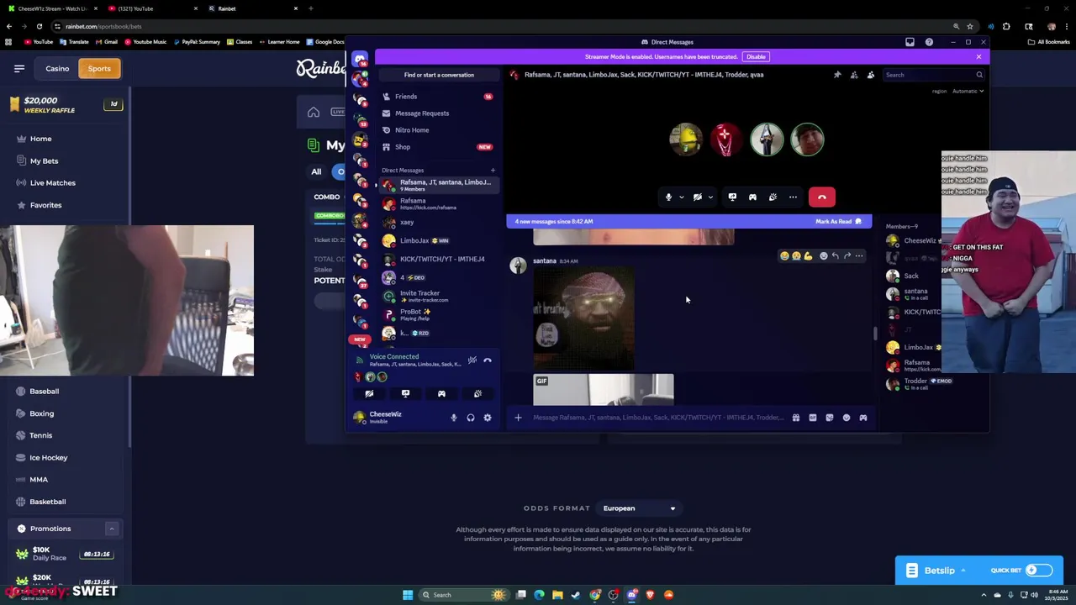The image size is (1076, 605).
Task: Click message attachment plus button
Action: pyautogui.click(x=518, y=418)
